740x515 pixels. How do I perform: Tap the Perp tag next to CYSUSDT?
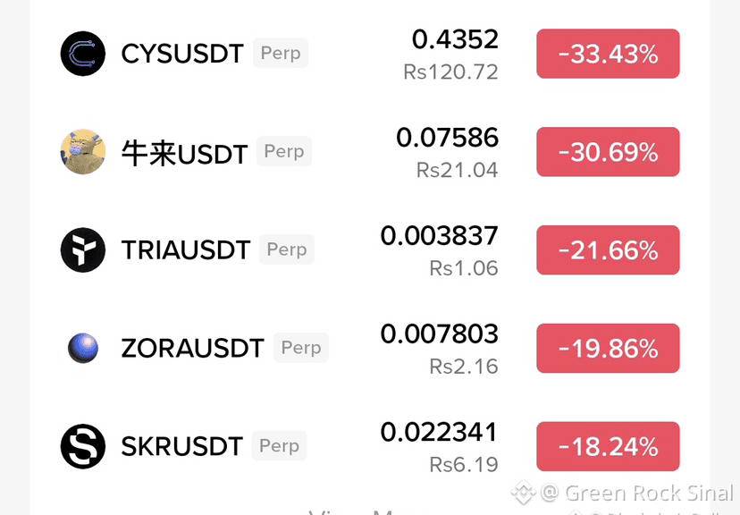(281, 53)
